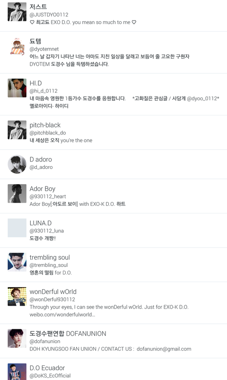Click the @DoKS_EcOfficial handle

50,376
